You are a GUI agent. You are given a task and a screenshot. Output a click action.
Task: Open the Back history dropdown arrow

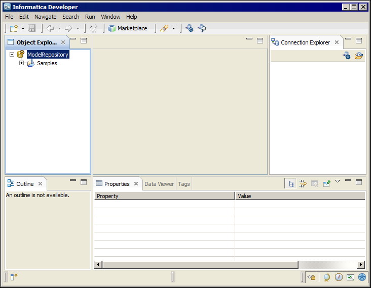59,28
